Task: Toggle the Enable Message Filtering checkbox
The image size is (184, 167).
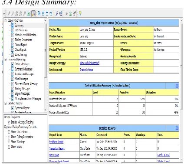Action: click(x=9, y=122)
